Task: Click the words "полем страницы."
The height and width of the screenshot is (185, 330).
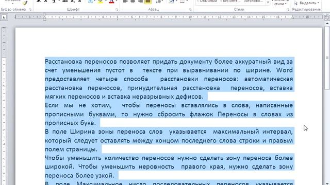Action: [x=71, y=150]
